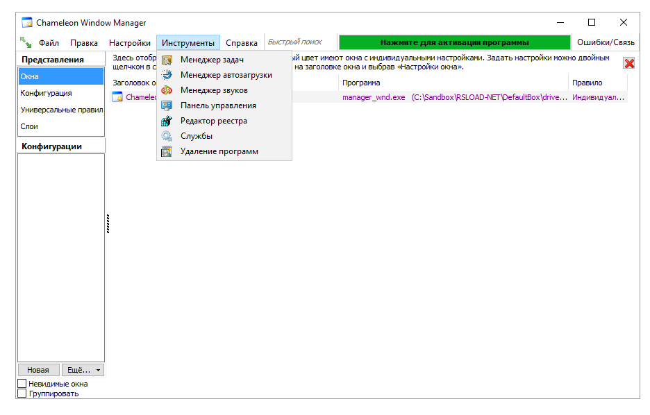Click the Правило column header
The width and height of the screenshot is (650, 415).
[x=598, y=83]
